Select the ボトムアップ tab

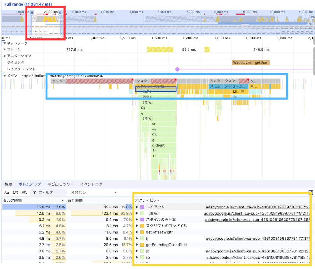click(30, 184)
